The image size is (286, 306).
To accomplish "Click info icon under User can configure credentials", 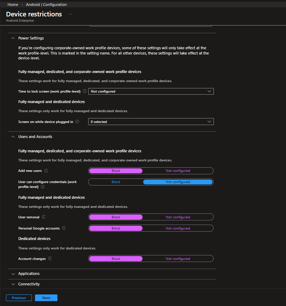I will [x=43, y=187].
